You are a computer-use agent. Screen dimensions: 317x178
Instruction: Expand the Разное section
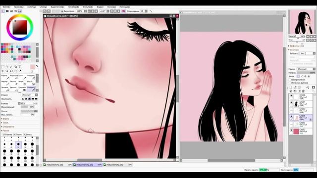click(5, 131)
